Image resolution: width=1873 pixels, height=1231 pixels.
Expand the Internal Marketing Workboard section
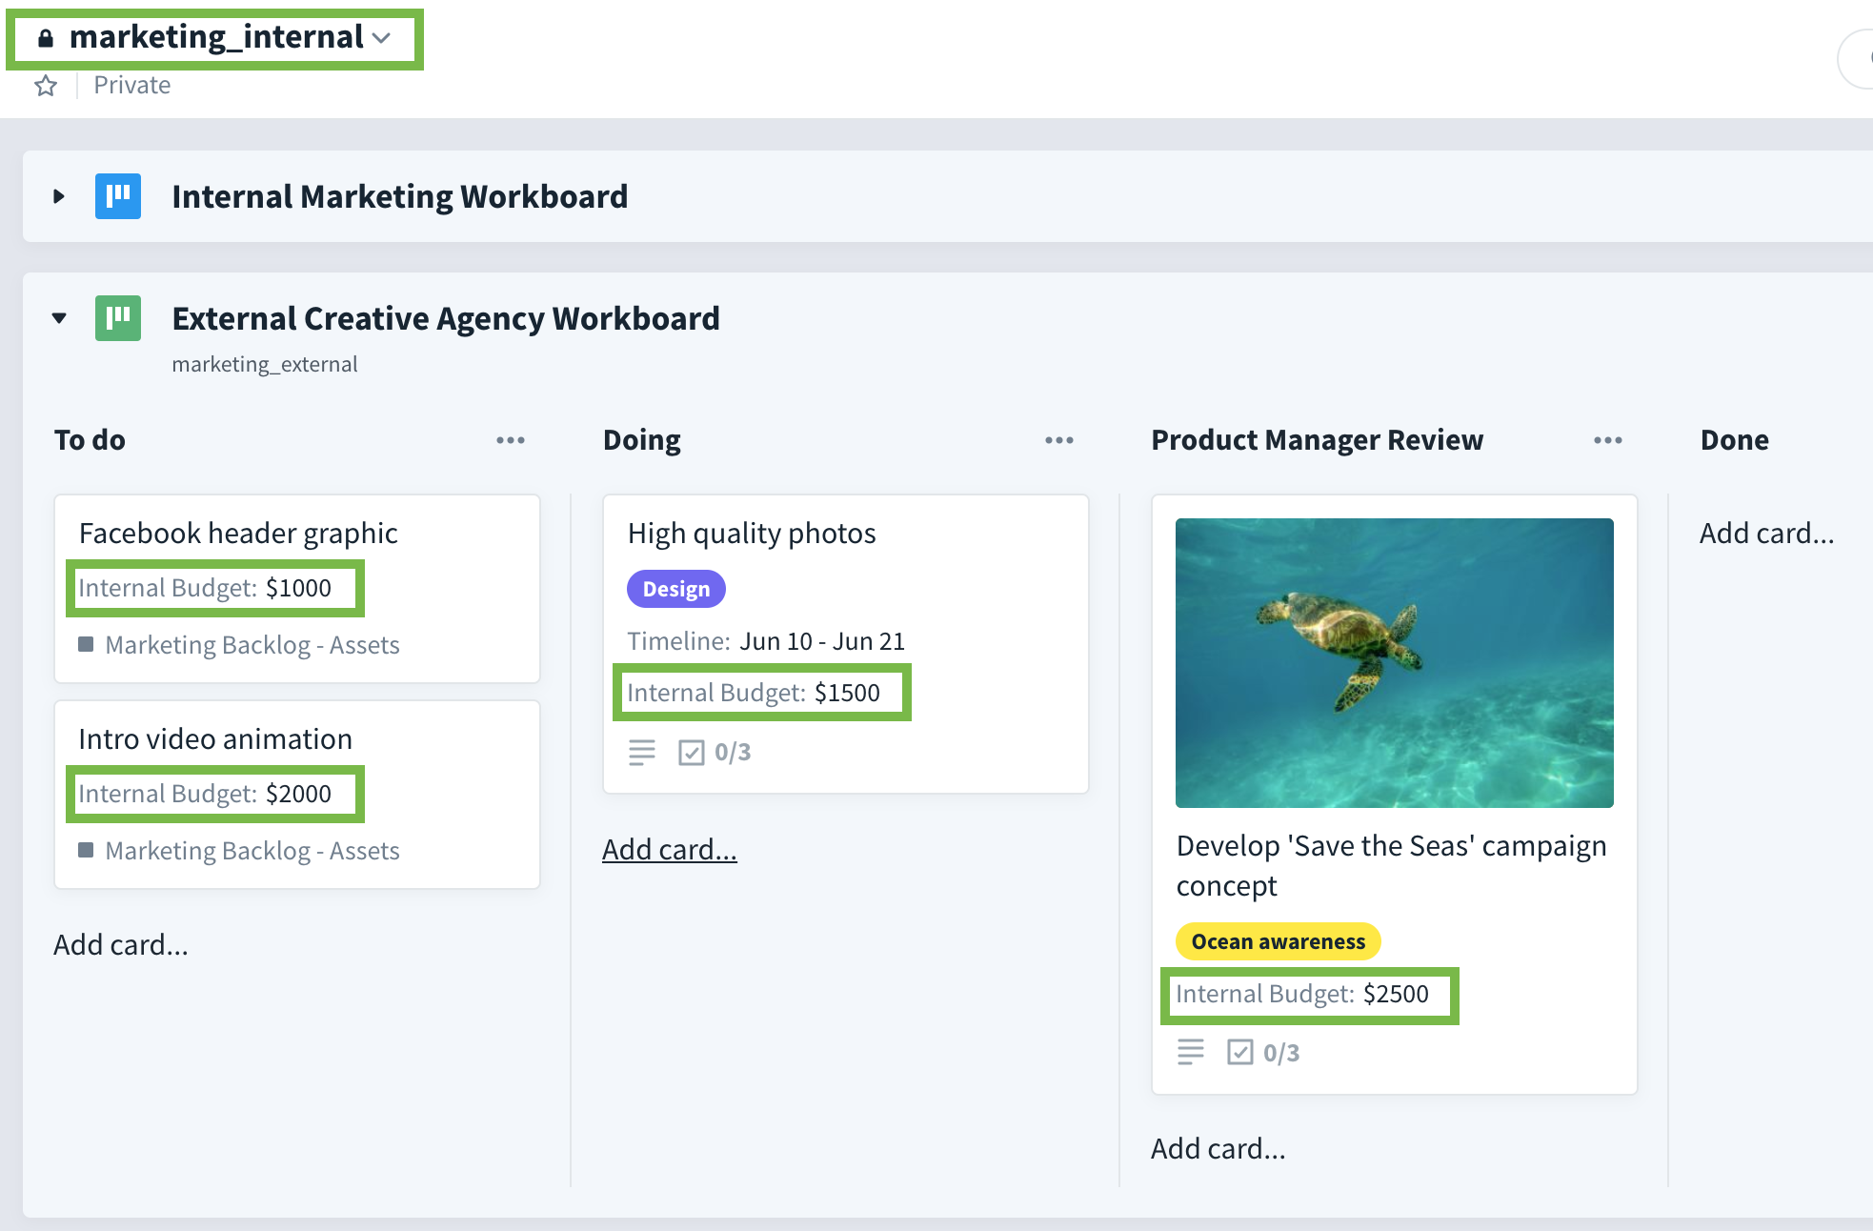click(x=59, y=196)
